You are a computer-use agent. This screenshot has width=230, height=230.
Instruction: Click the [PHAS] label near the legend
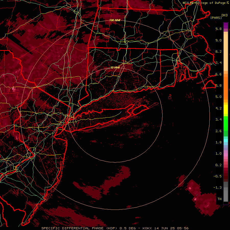click(x=216, y=18)
